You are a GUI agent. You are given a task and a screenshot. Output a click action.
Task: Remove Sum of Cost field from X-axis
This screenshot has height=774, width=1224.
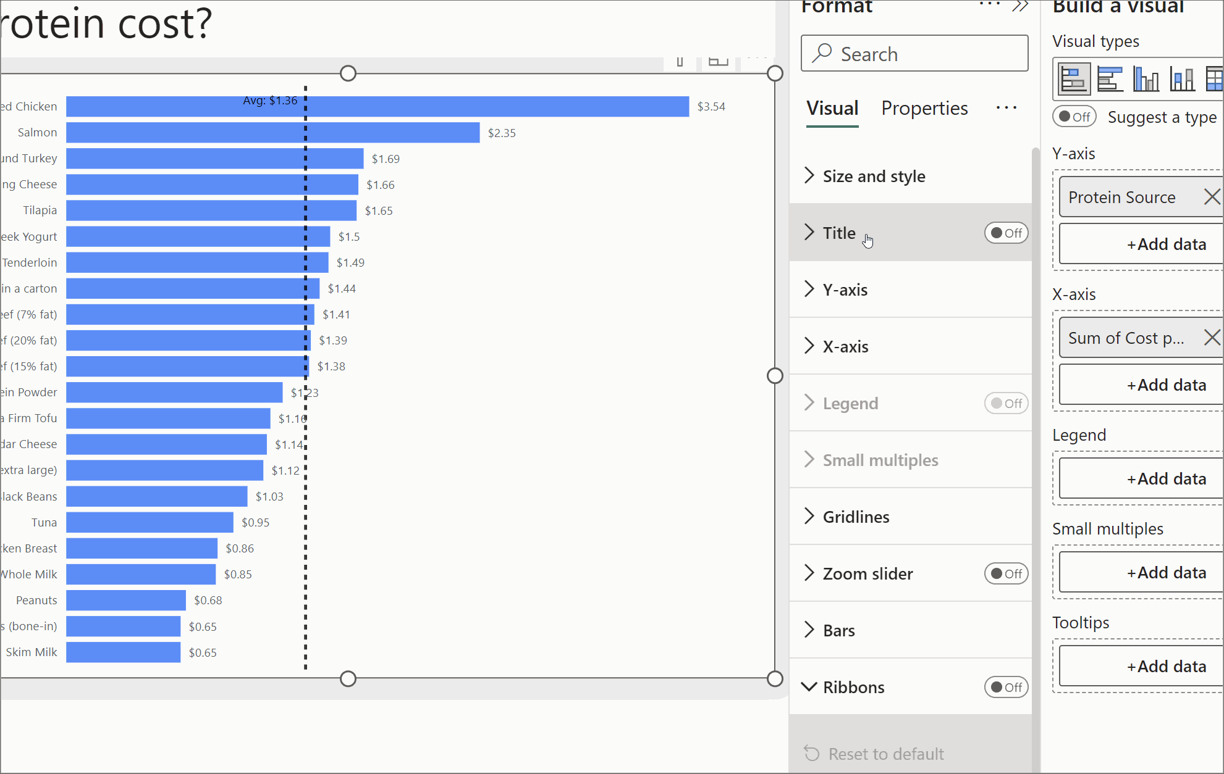click(x=1212, y=338)
